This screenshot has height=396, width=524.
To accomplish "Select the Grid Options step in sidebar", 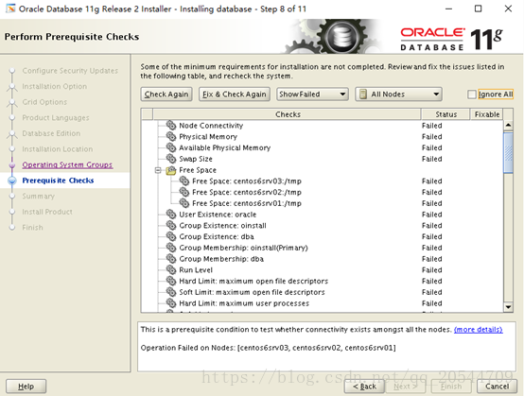I will point(44,102).
